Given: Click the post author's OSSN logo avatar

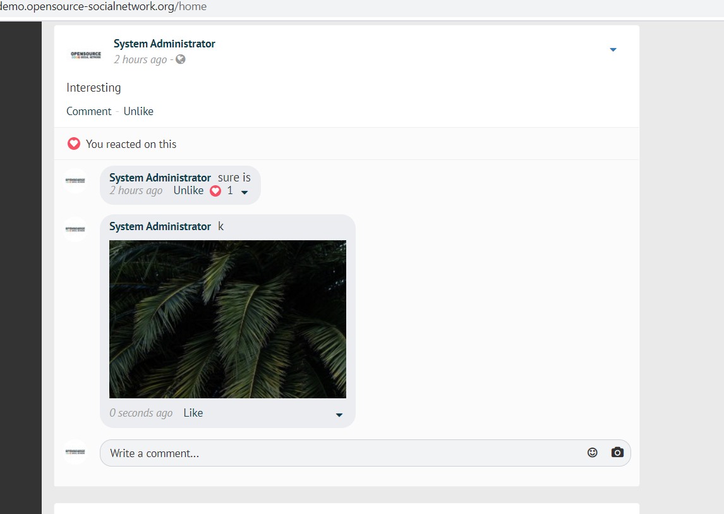Looking at the screenshot, I should coord(86,54).
